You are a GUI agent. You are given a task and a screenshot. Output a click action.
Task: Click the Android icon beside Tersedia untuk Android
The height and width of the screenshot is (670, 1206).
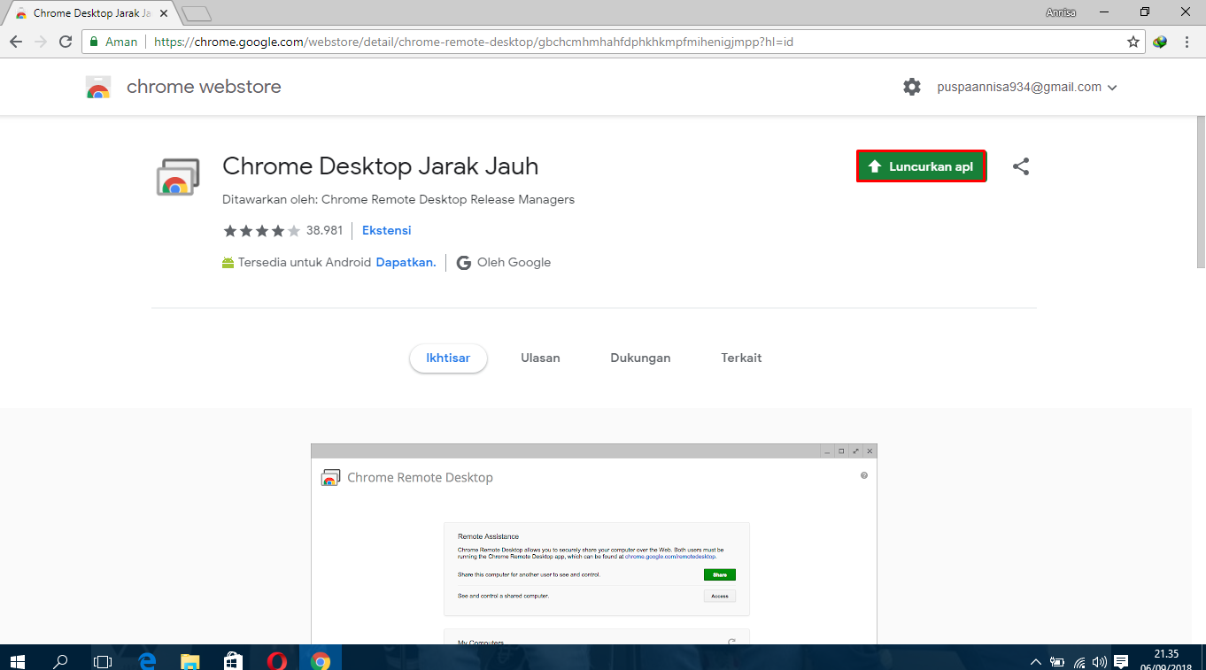[228, 263]
